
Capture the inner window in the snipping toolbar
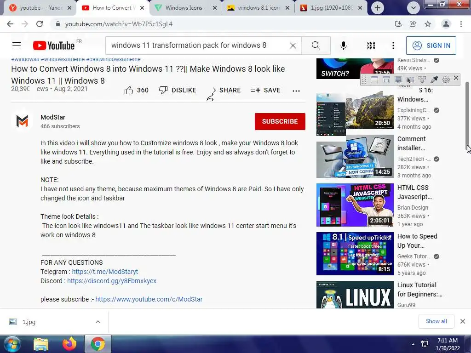pyautogui.click(x=386, y=80)
